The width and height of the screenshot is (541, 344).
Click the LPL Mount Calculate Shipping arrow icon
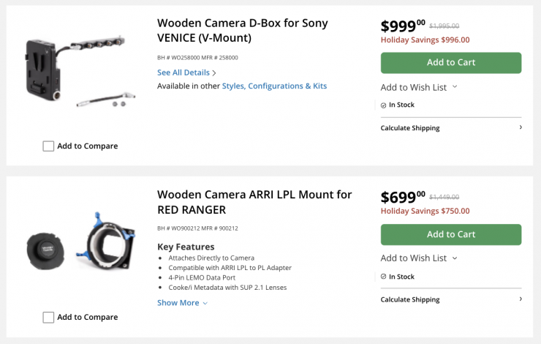tap(521, 299)
